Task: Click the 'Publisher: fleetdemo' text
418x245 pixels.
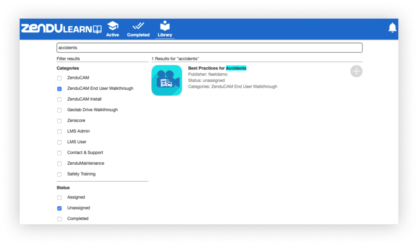Action: (x=208, y=74)
